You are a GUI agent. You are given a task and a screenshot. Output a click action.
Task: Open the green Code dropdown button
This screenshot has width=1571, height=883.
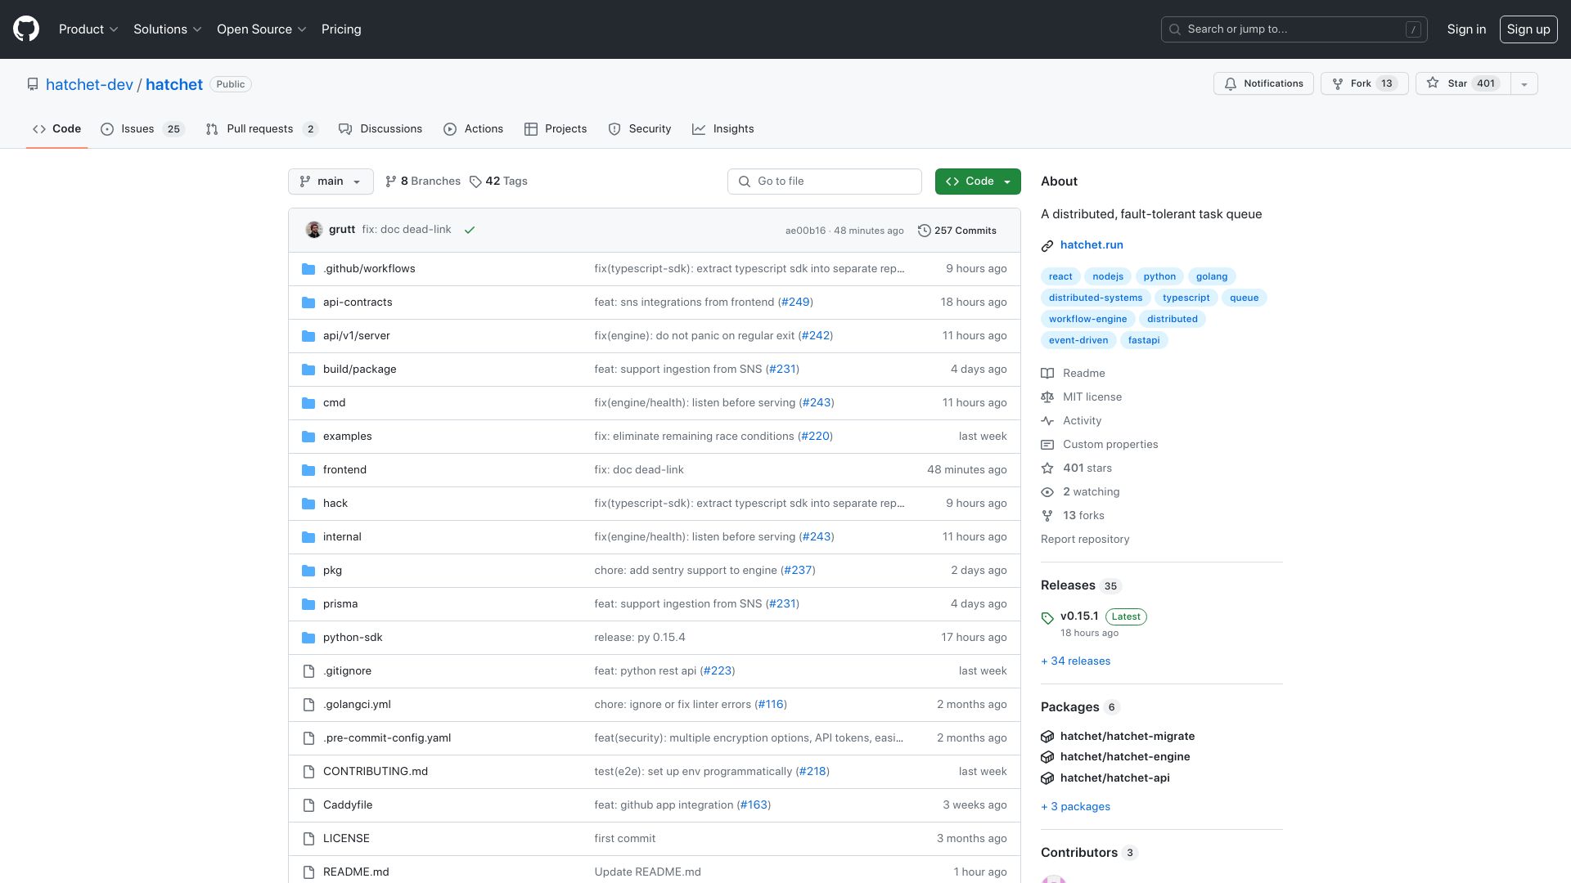978,182
